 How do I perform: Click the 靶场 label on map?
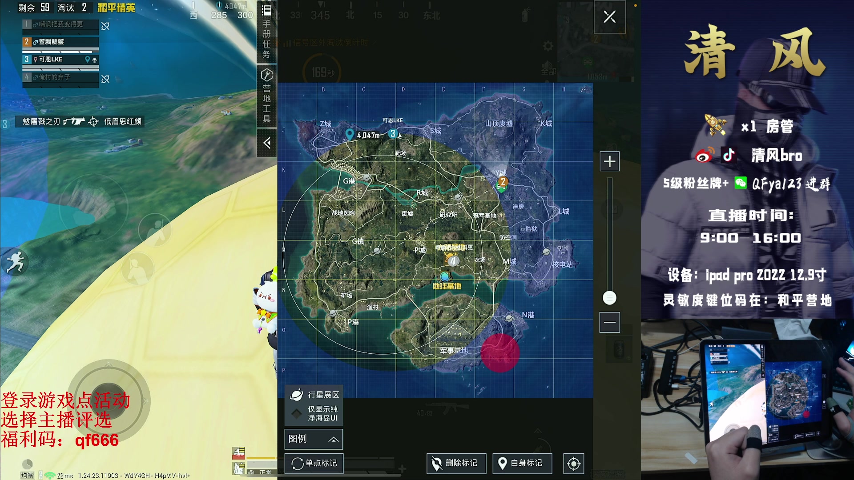[x=401, y=153]
